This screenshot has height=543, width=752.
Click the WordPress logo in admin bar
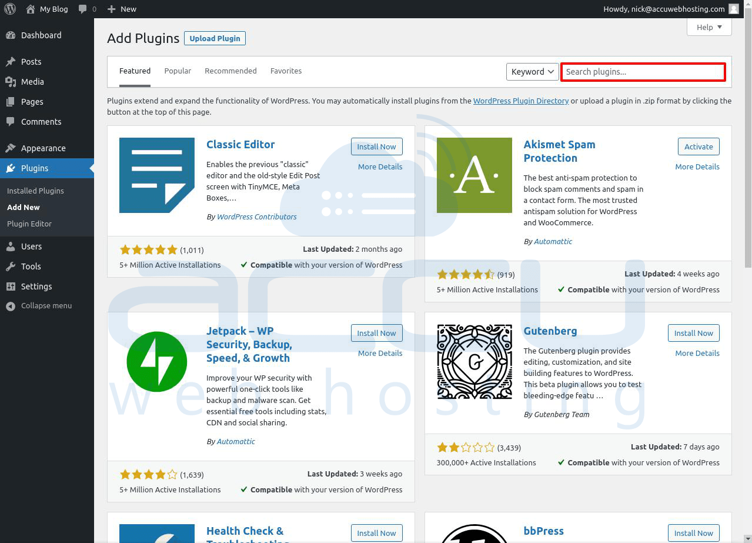[x=11, y=9]
